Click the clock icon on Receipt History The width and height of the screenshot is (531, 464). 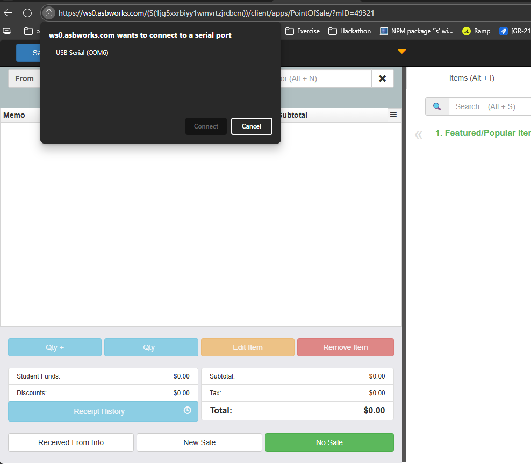pos(187,410)
